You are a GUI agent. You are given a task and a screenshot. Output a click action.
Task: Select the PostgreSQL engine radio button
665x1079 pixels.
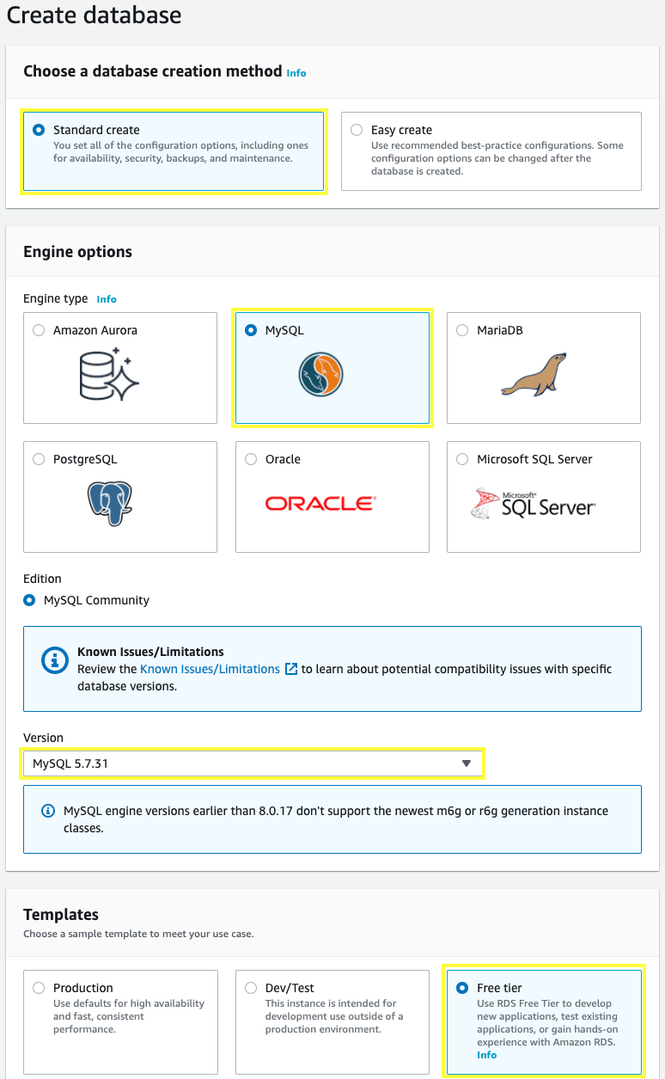[x=39, y=459]
